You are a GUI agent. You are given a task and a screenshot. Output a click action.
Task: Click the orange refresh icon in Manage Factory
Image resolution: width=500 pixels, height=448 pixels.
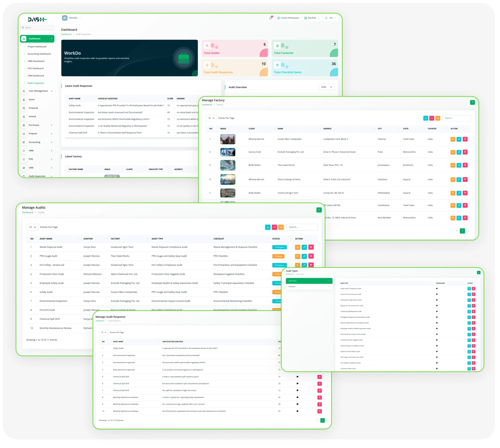tap(438, 118)
